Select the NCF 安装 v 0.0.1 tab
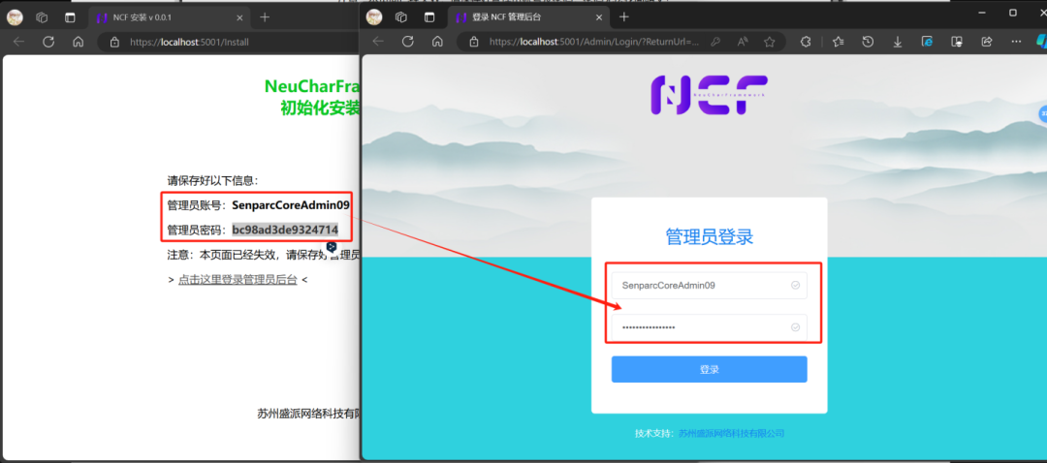The width and height of the screenshot is (1047, 463). click(169, 17)
